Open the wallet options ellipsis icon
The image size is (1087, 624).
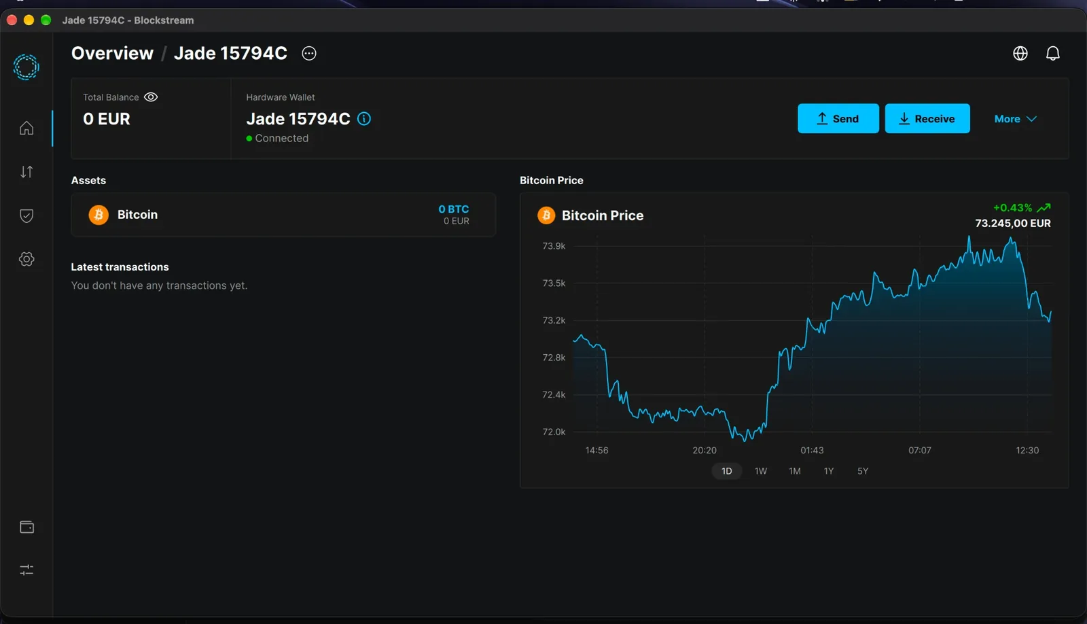(x=309, y=54)
